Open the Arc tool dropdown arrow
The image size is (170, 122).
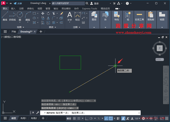coord(28,22)
